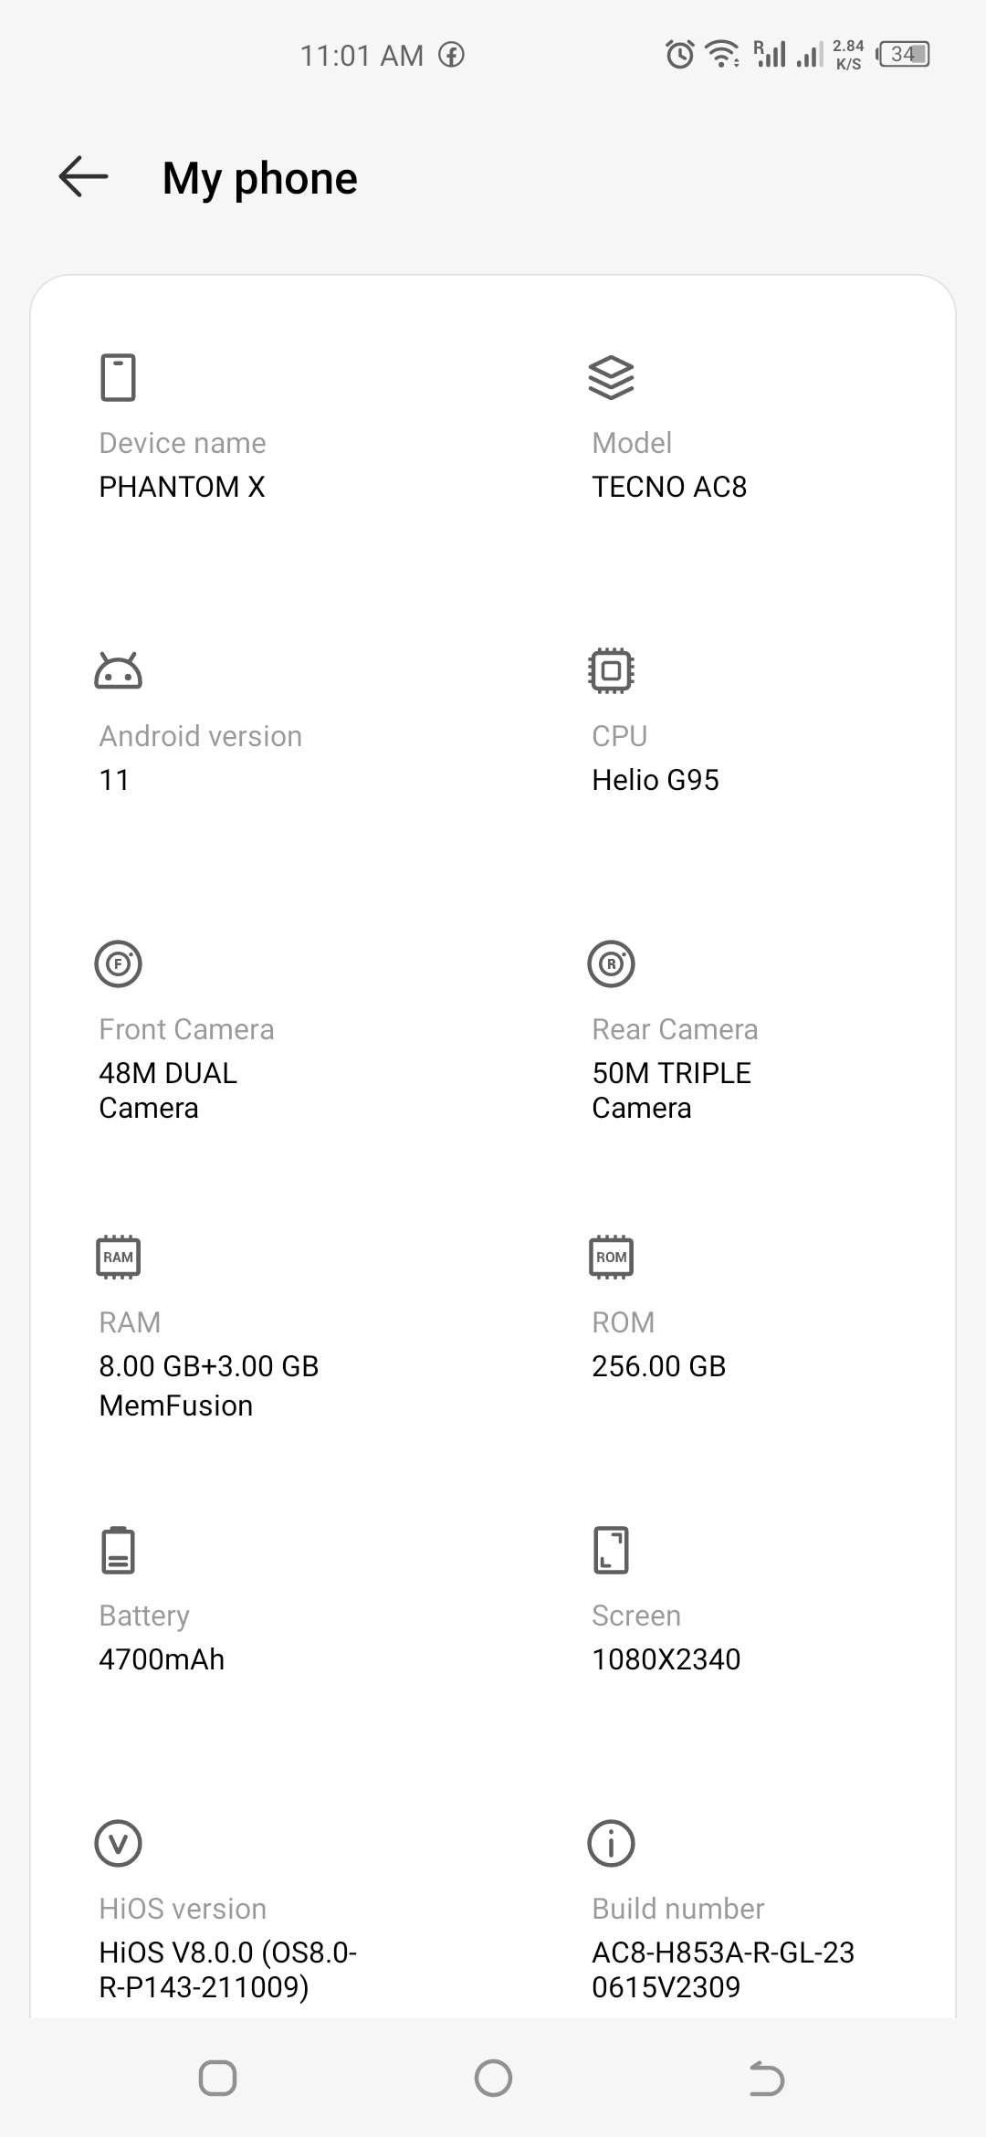The width and height of the screenshot is (986, 2137).
Task: Tap the 8.00 GB+3.00 GB MemFusion entry
Action: (x=208, y=1385)
